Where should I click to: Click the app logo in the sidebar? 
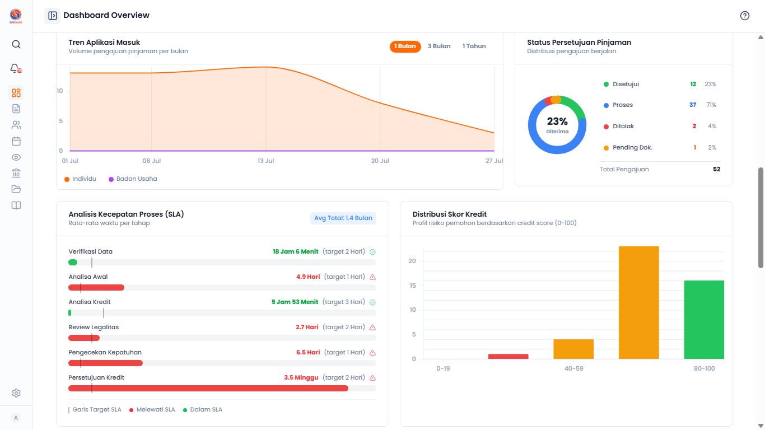tap(16, 16)
